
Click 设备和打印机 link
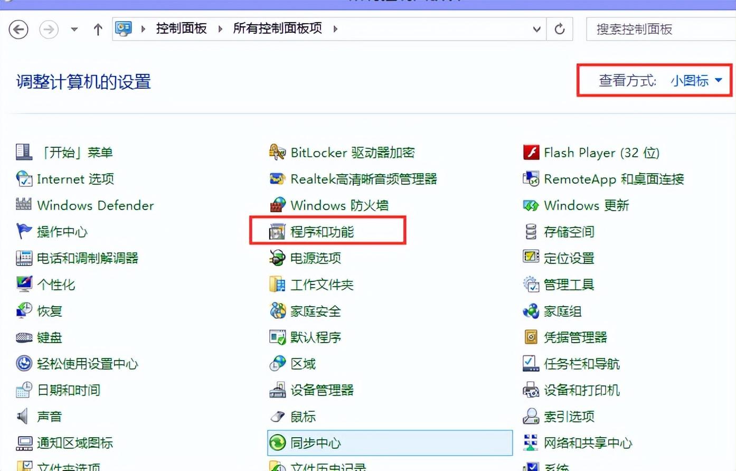pos(582,390)
